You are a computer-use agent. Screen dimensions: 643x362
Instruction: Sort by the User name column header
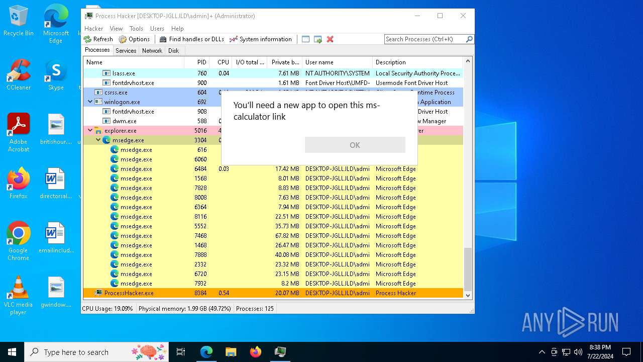click(x=337, y=62)
